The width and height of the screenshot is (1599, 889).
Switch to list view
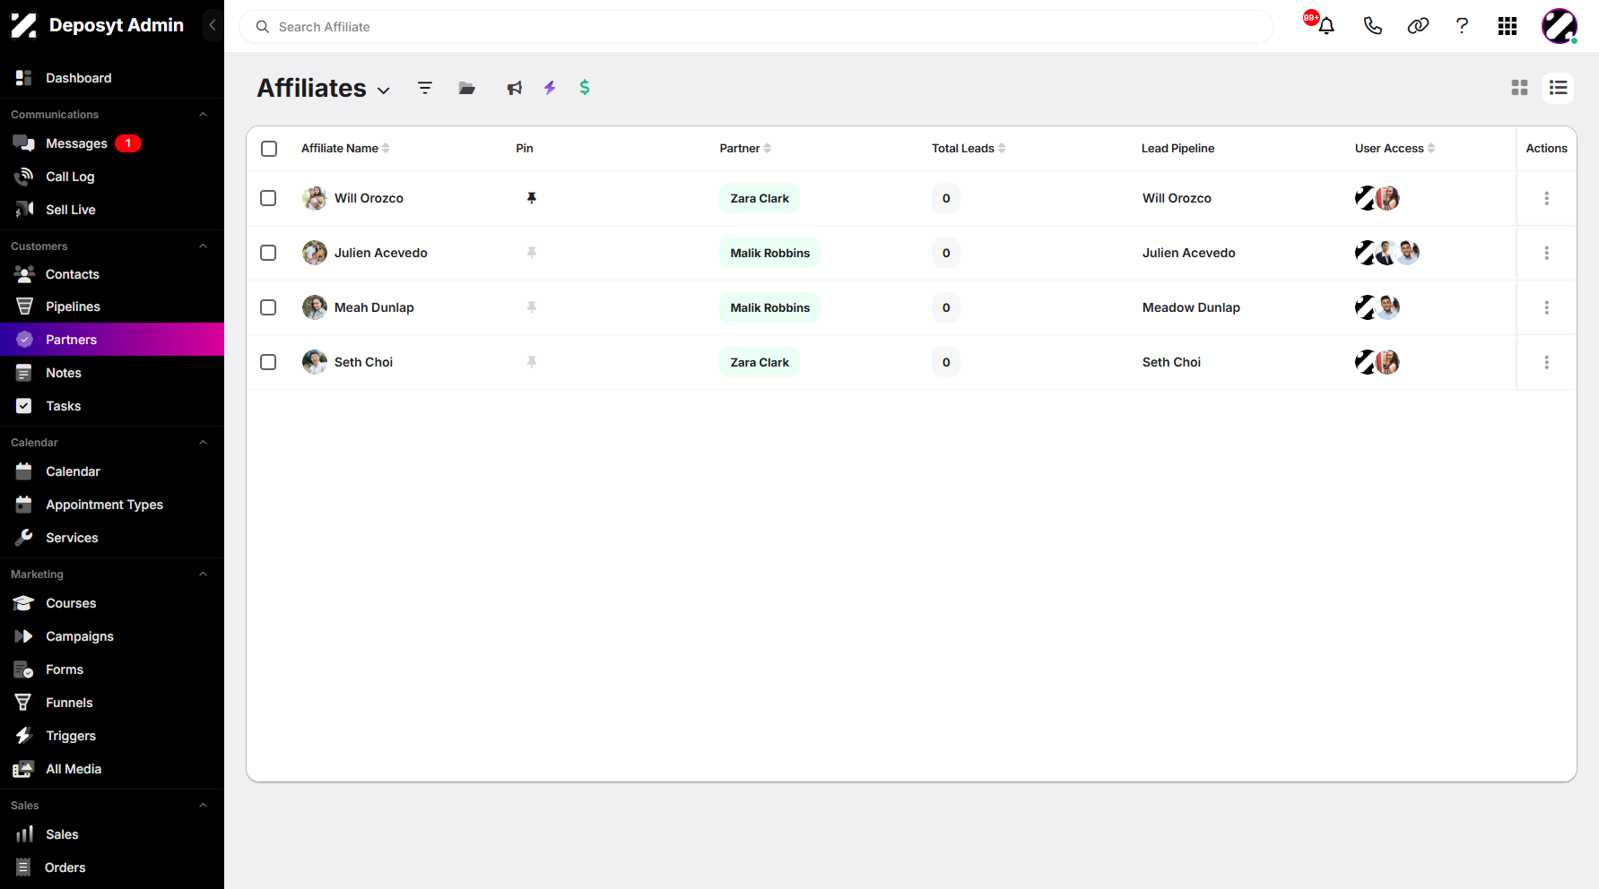pos(1559,88)
